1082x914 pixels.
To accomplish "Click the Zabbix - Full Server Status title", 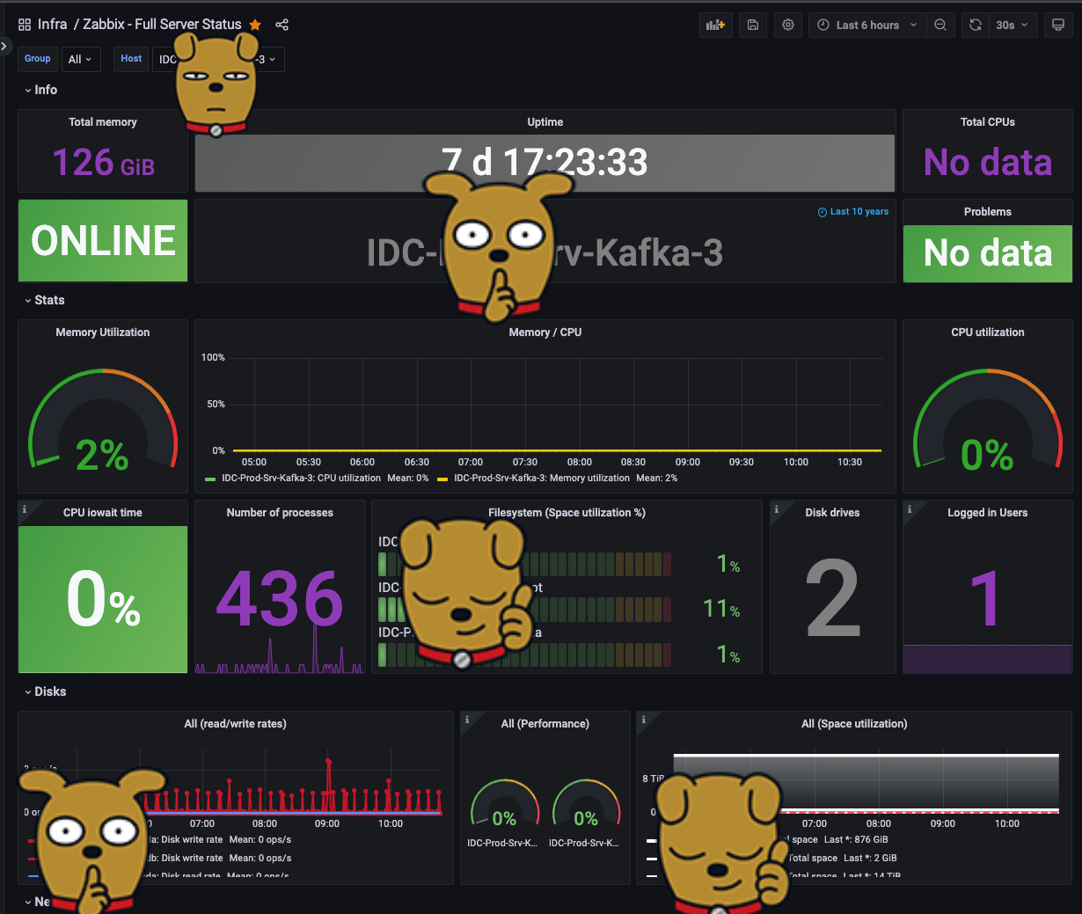I will point(162,25).
